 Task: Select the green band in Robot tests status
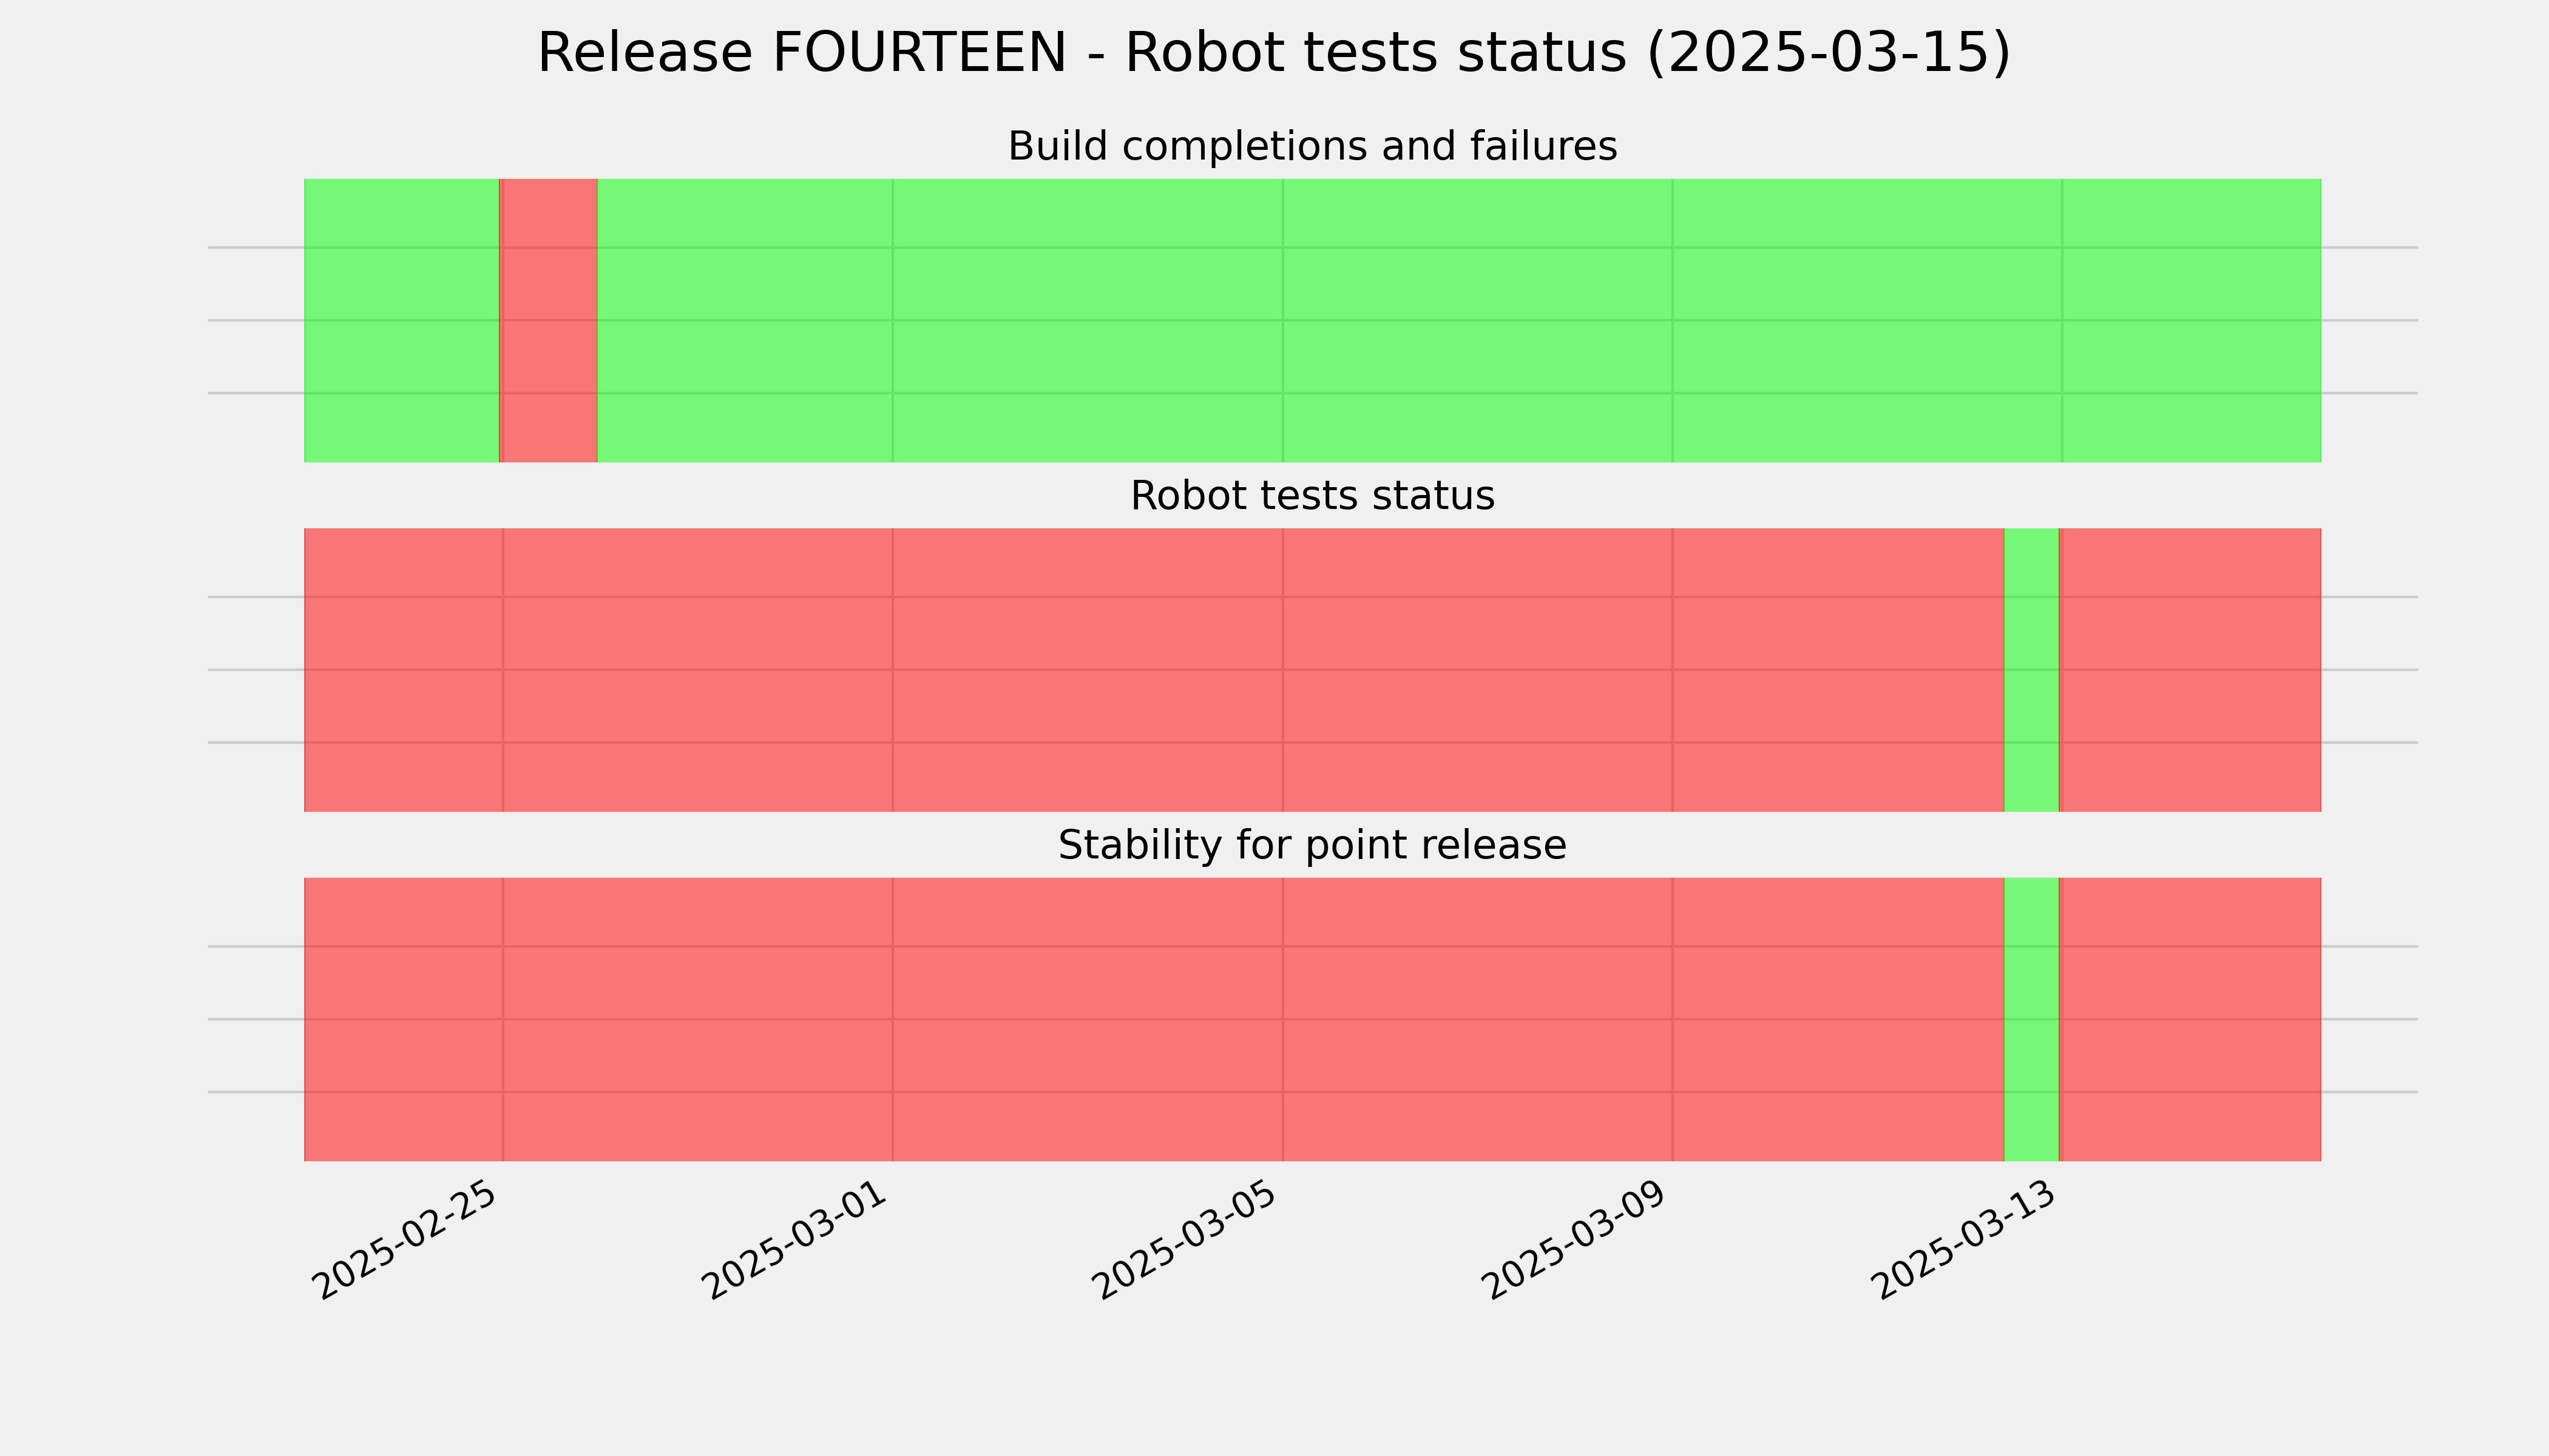pyautogui.click(x=2032, y=670)
